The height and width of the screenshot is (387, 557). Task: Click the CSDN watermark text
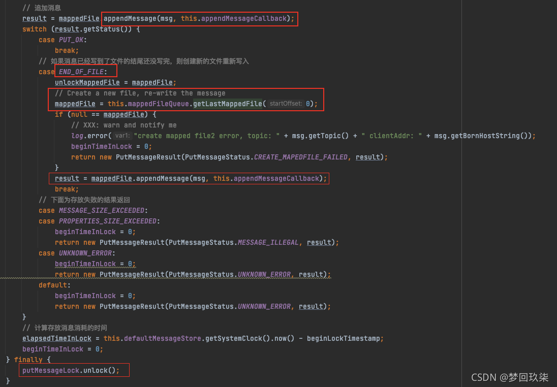(509, 377)
